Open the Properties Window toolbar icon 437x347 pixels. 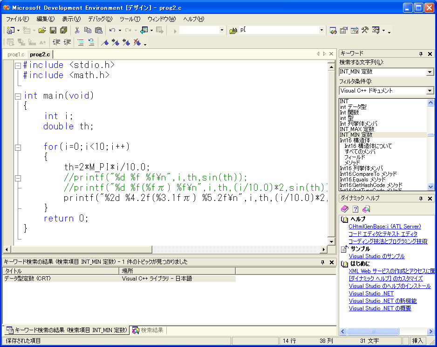(x=344, y=30)
